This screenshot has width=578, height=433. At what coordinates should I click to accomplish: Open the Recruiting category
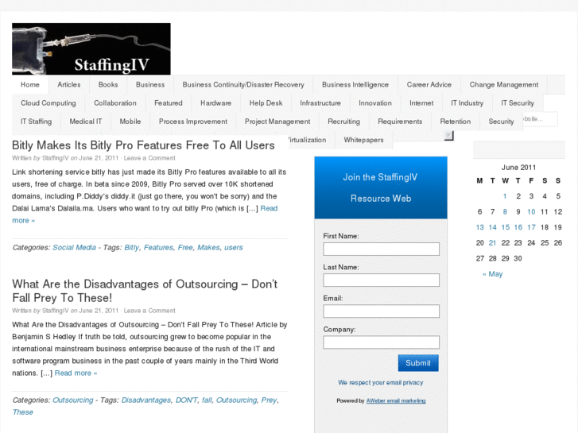(x=343, y=122)
